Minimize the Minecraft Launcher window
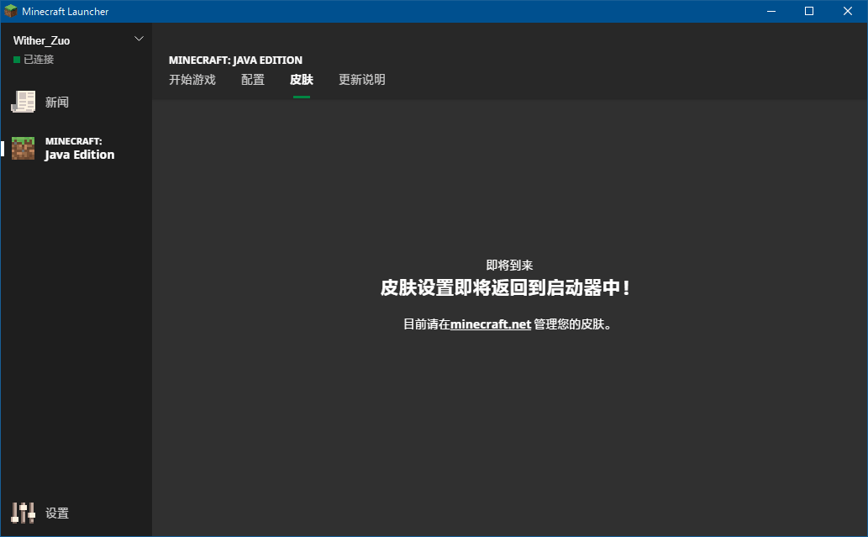The image size is (868, 537). point(771,11)
